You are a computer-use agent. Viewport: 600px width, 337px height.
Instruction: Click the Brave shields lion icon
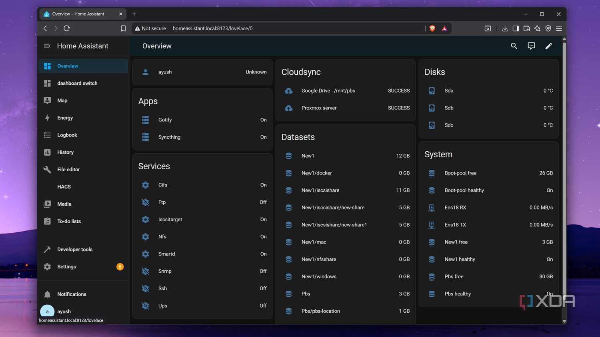pyautogui.click(x=432, y=28)
